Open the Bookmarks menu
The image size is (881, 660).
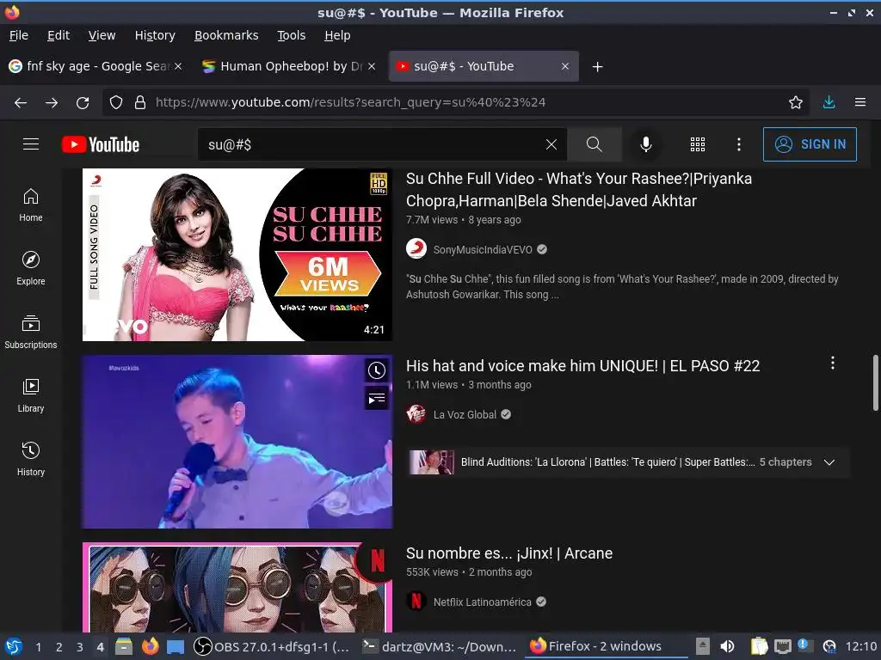[x=226, y=35]
